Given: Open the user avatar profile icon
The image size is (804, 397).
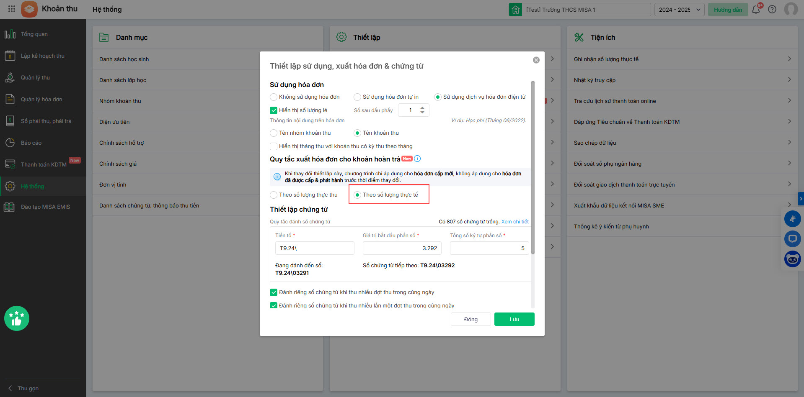Looking at the screenshot, I should click(x=791, y=9).
